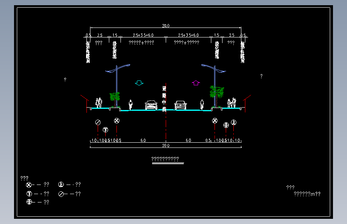347x224 pixels.
Task: Click the left vertical green belt label
Action: click(114, 50)
